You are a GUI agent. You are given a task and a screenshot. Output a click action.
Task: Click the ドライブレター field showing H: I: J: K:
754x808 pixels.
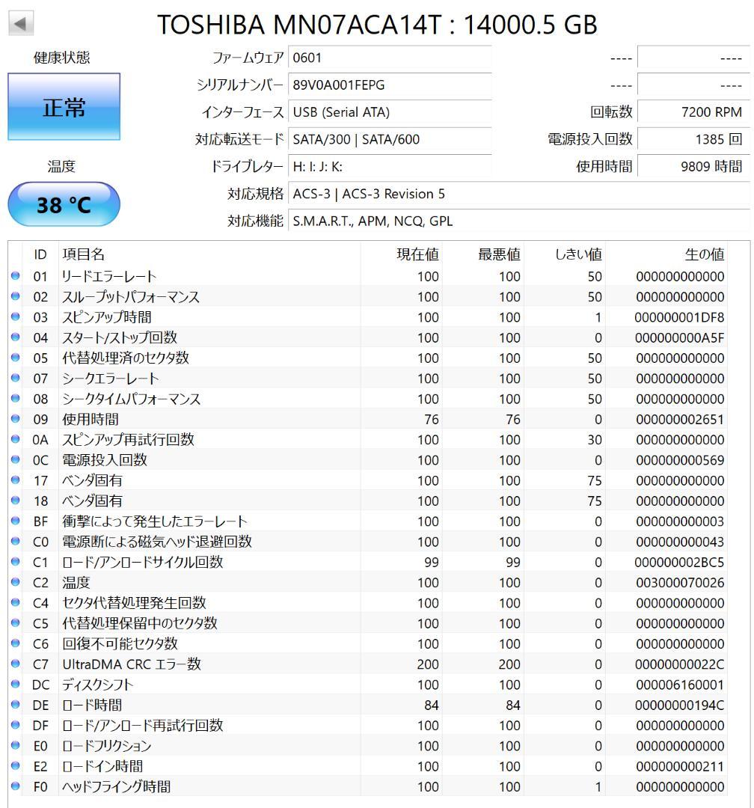tap(389, 166)
